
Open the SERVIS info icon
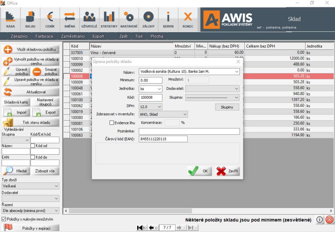click(168, 20)
